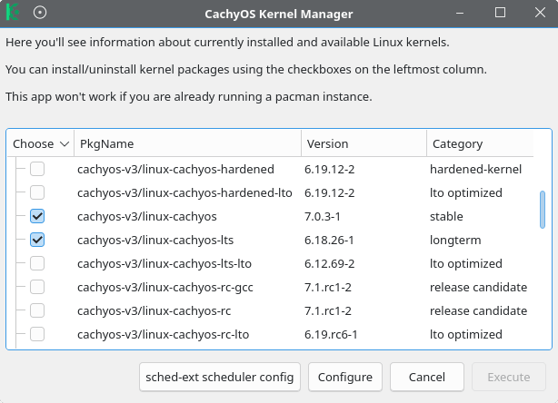Sort by the Version column header
Screen dimensions: 558x403
(x=364, y=143)
